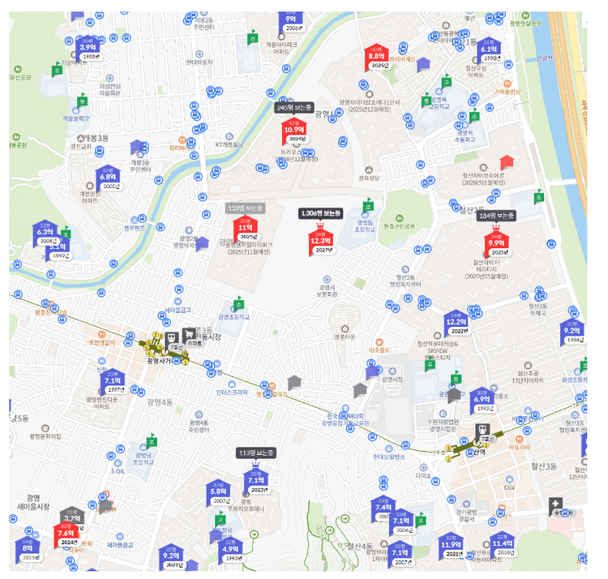Image resolution: width=608 pixels, height=579 pixels.
Task: Open the 3.9억 1988년 apartment marker
Action: (88, 49)
